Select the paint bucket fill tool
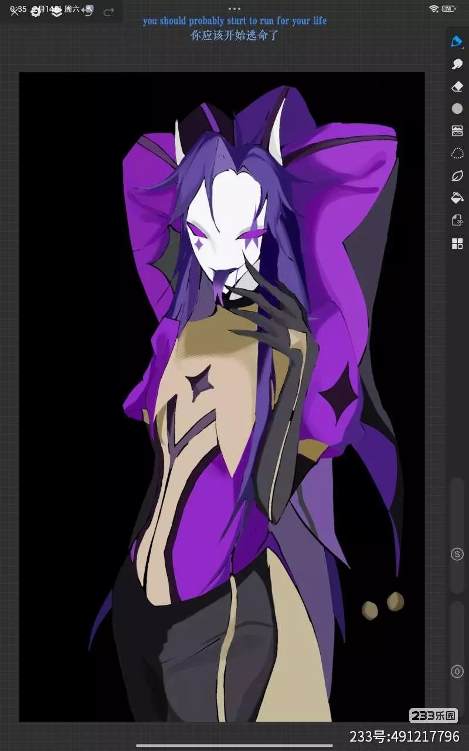 (x=457, y=198)
